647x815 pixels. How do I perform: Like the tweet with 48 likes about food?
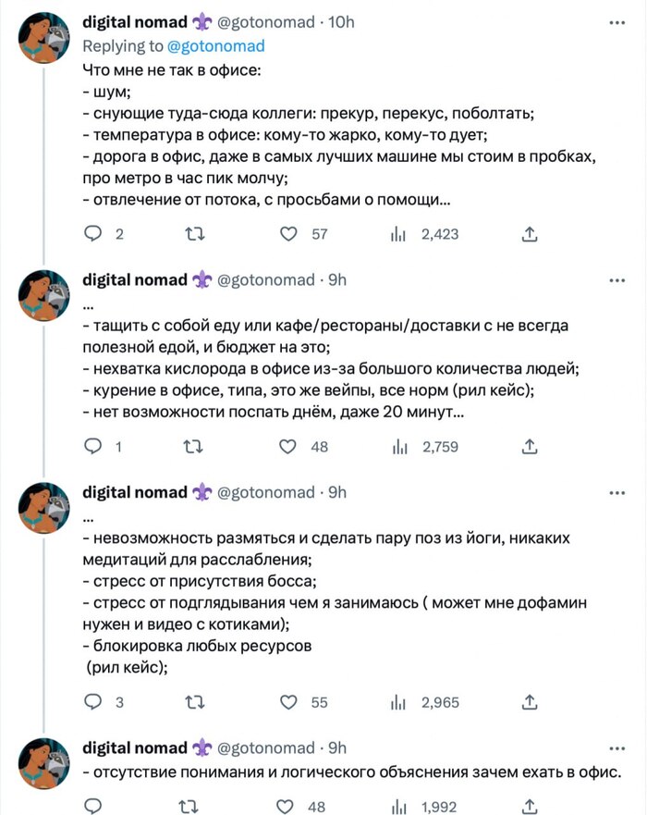click(x=287, y=448)
